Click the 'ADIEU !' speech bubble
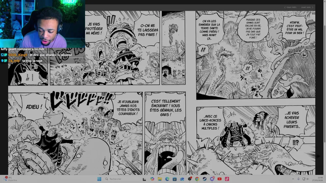Screen dimensions: 326x183 [x=34, y=107]
